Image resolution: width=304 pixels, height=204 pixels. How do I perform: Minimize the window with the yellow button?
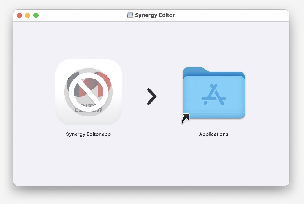coord(28,15)
